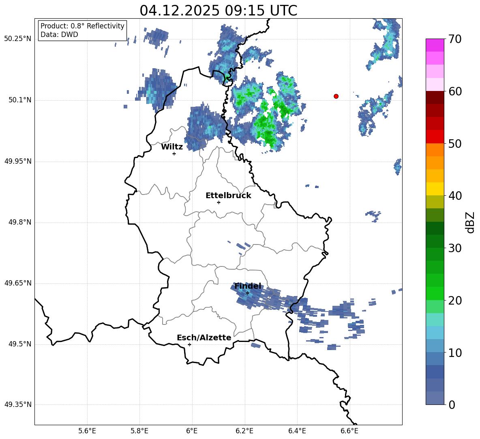This screenshot has width=480, height=439.
Task: Click the 6°E longitude tick label
Action: pyautogui.click(x=192, y=431)
